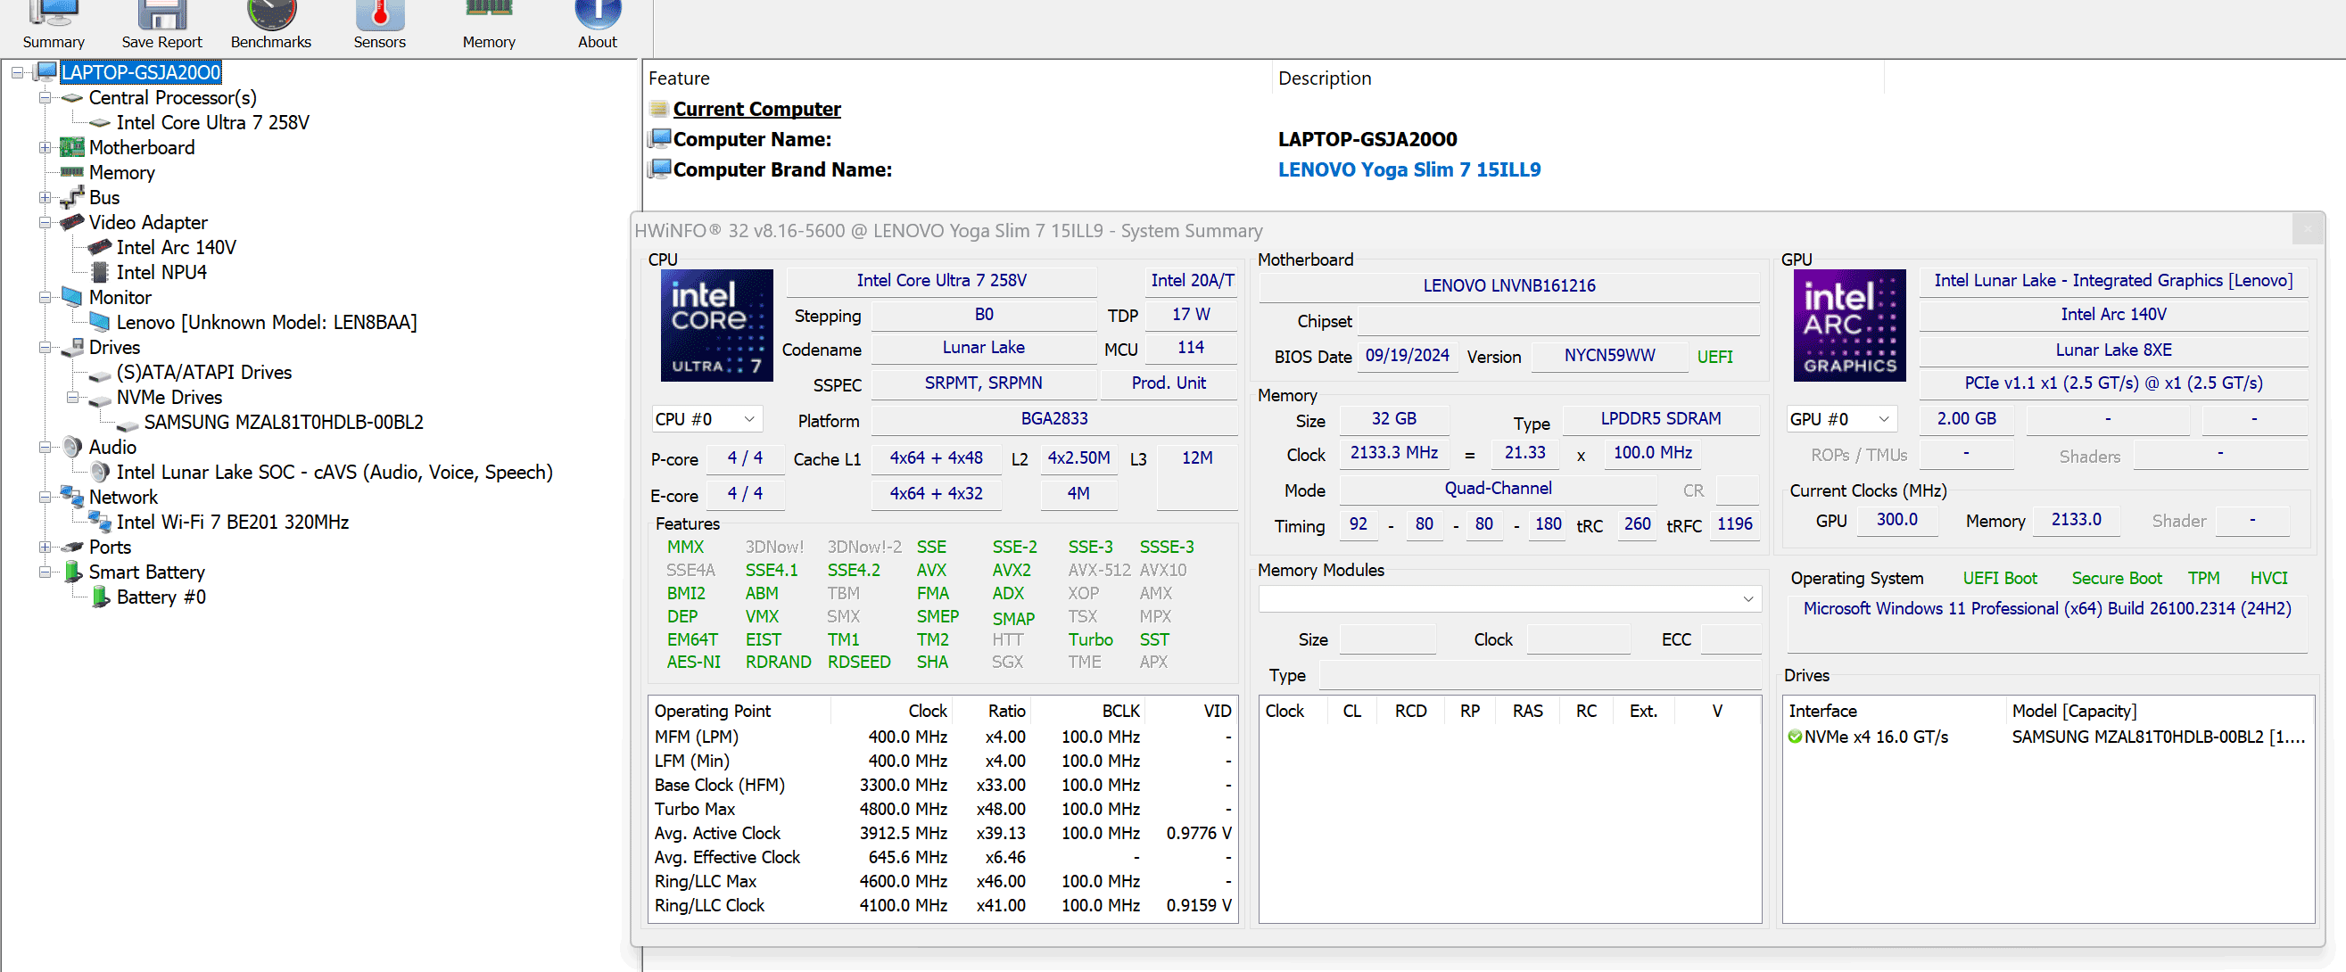Click the Lunar Lake codename value
Viewport: 2346px width, 972px height.
[x=984, y=348]
